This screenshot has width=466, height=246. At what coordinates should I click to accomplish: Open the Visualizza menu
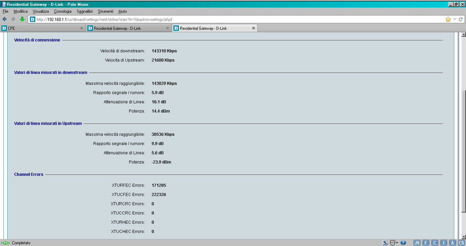pyautogui.click(x=40, y=11)
